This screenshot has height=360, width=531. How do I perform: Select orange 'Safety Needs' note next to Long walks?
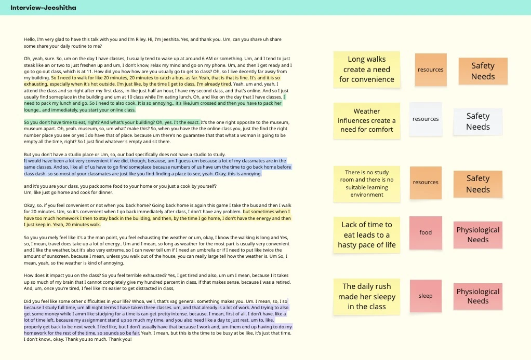(483, 71)
